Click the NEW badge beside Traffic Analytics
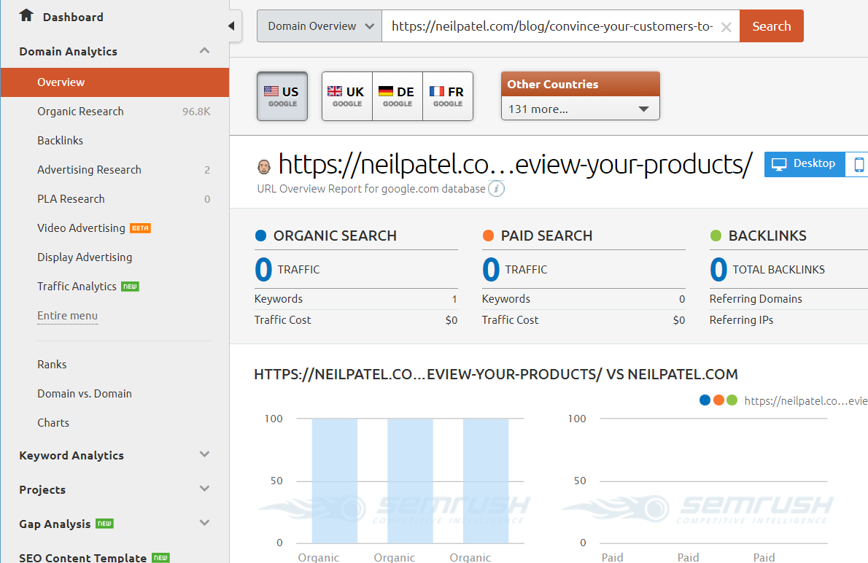This screenshot has width=868, height=563. [x=130, y=286]
